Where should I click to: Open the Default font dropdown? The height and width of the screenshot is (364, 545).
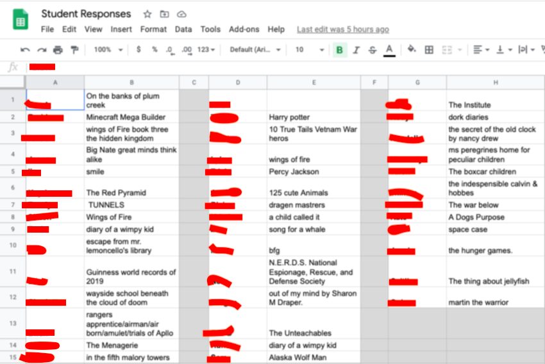point(255,50)
